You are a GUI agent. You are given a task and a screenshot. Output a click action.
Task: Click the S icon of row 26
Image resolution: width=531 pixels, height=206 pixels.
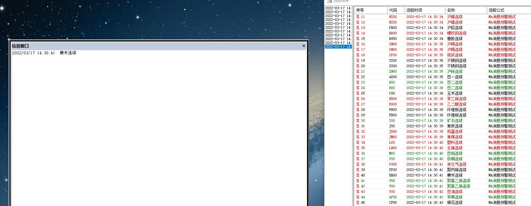[358, 99]
